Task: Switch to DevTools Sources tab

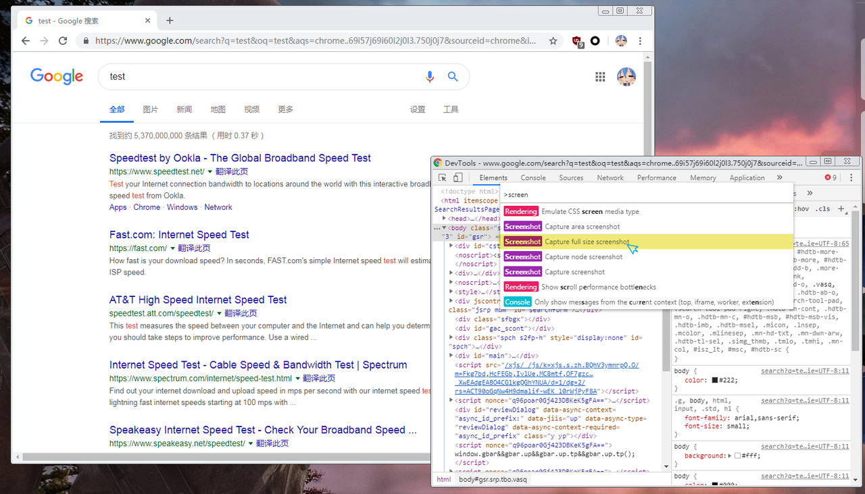Action: click(571, 177)
